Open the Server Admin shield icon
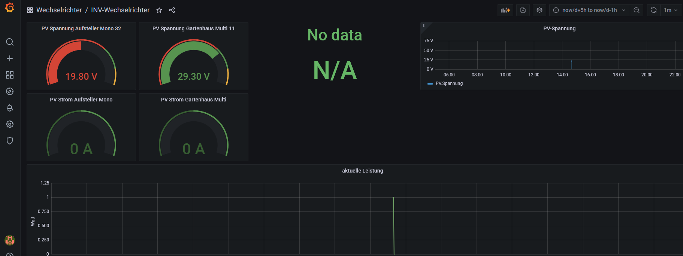Image resolution: width=683 pixels, height=256 pixels. click(10, 141)
